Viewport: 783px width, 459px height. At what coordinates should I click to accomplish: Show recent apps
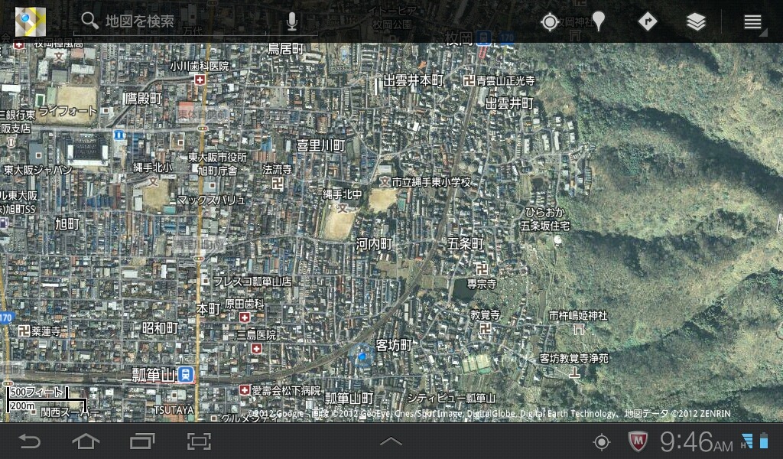click(x=142, y=441)
